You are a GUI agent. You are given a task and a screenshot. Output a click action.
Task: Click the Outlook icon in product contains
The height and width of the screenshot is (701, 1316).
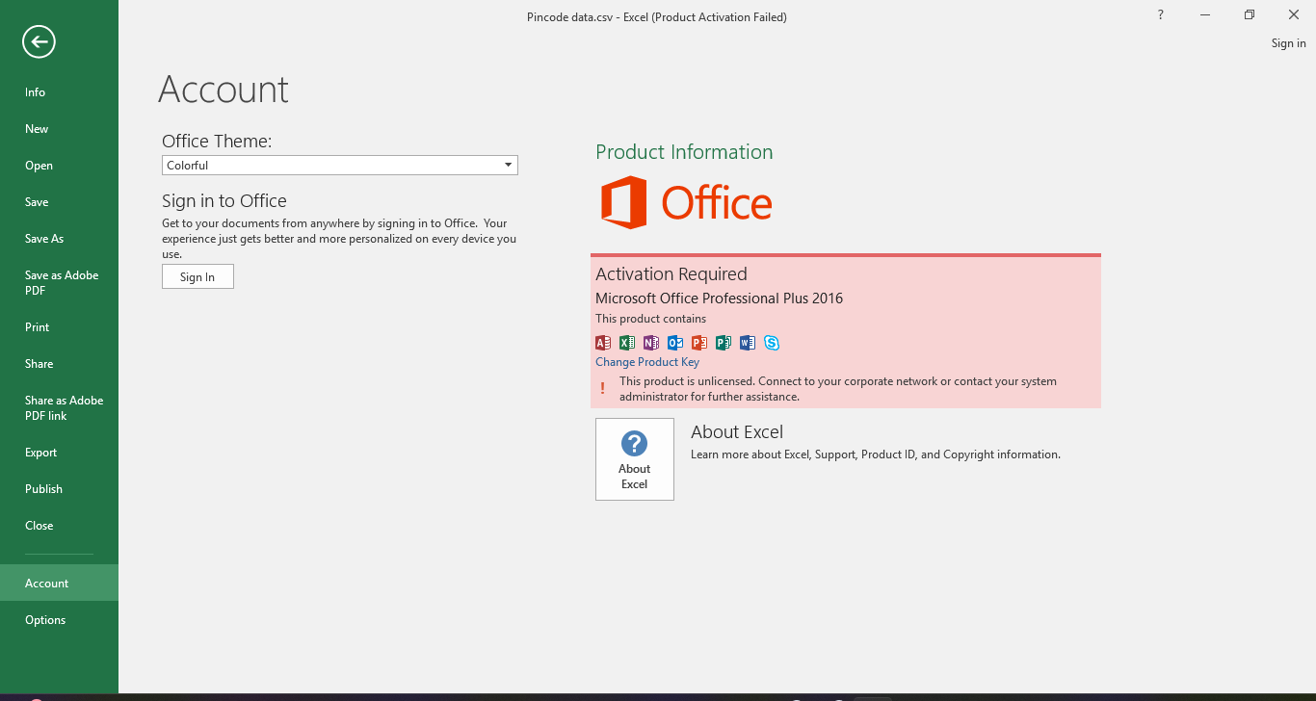pos(674,342)
